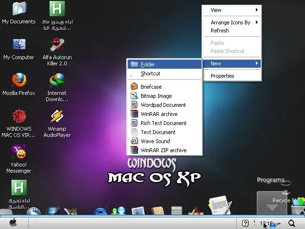Viewport: 305px width, 229px height.
Task: Create a new WinRAR ZIP archive
Action: (x=164, y=150)
